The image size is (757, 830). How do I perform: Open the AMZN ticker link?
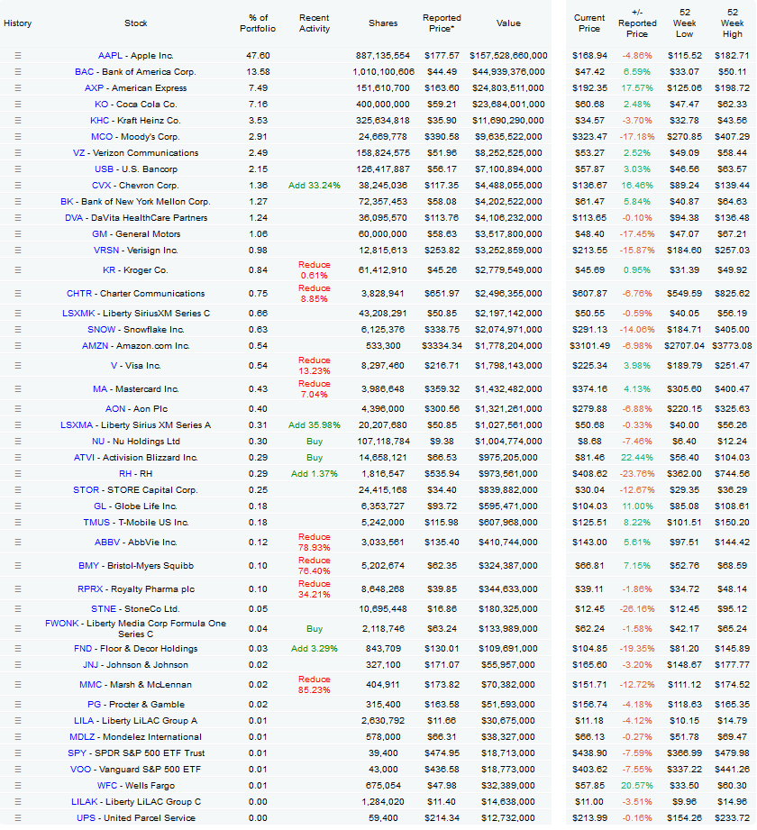pyautogui.click(x=95, y=346)
